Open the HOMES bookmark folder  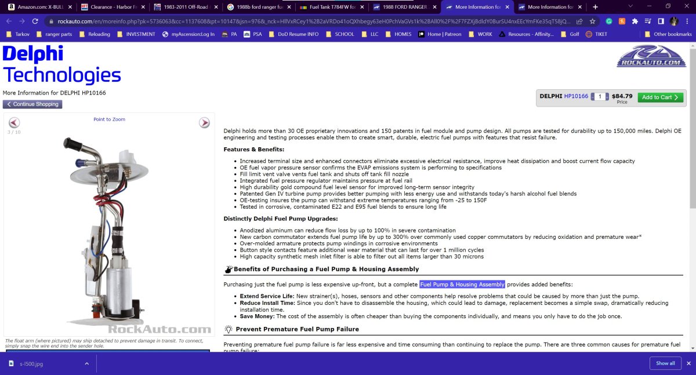[398, 34]
